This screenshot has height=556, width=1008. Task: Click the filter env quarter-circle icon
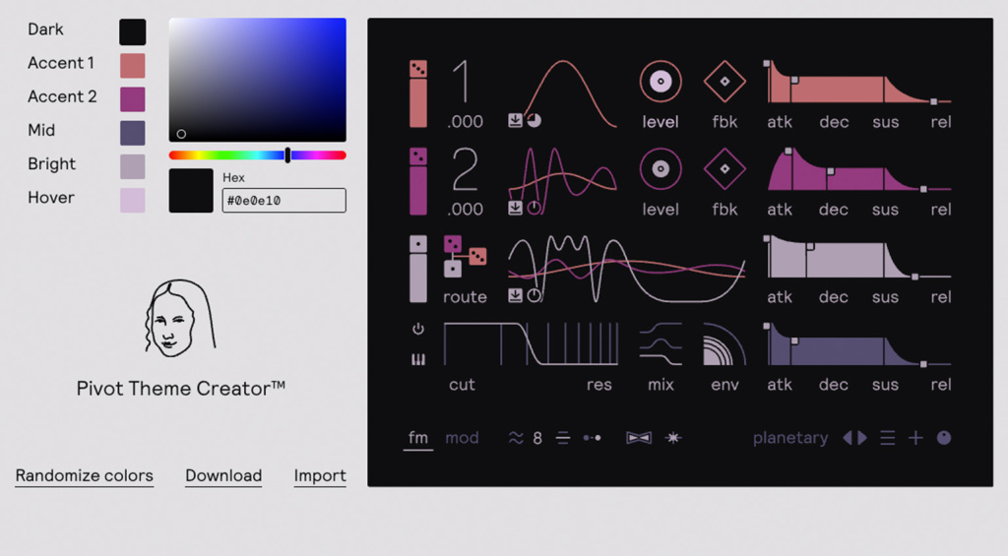tap(724, 345)
